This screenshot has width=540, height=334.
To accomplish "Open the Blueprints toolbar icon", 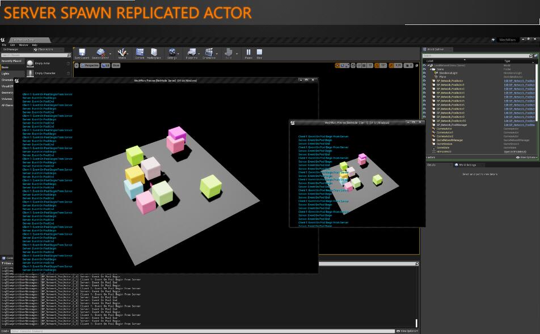I will (x=191, y=53).
